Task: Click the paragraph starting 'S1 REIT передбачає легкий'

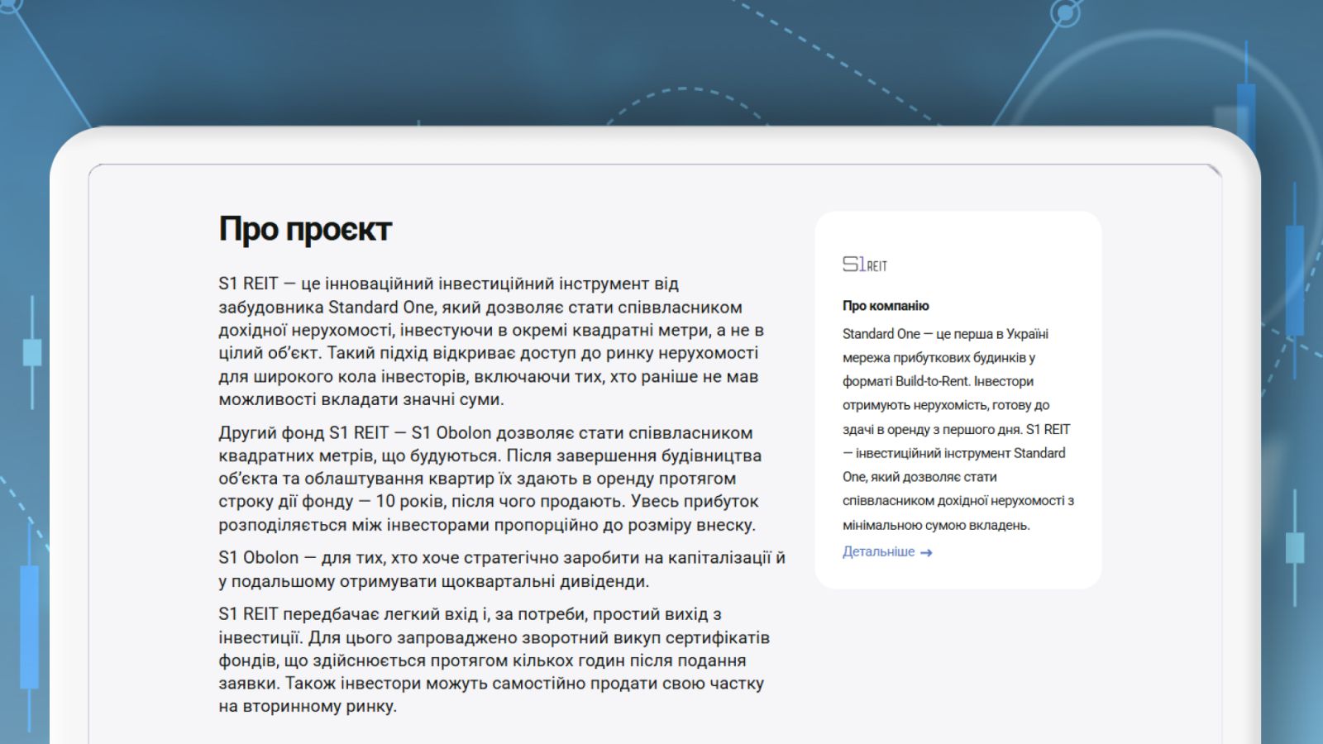Action: tap(494, 660)
